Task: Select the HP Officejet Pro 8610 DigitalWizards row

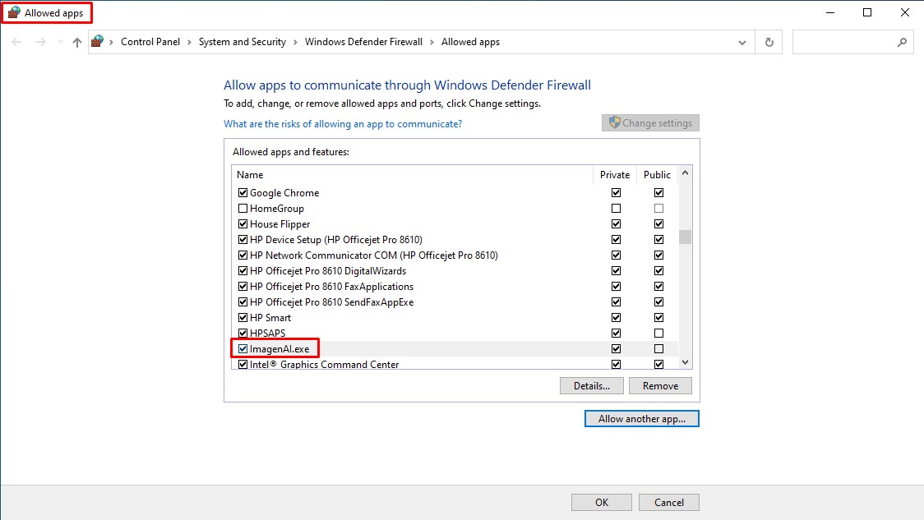Action: [455, 271]
